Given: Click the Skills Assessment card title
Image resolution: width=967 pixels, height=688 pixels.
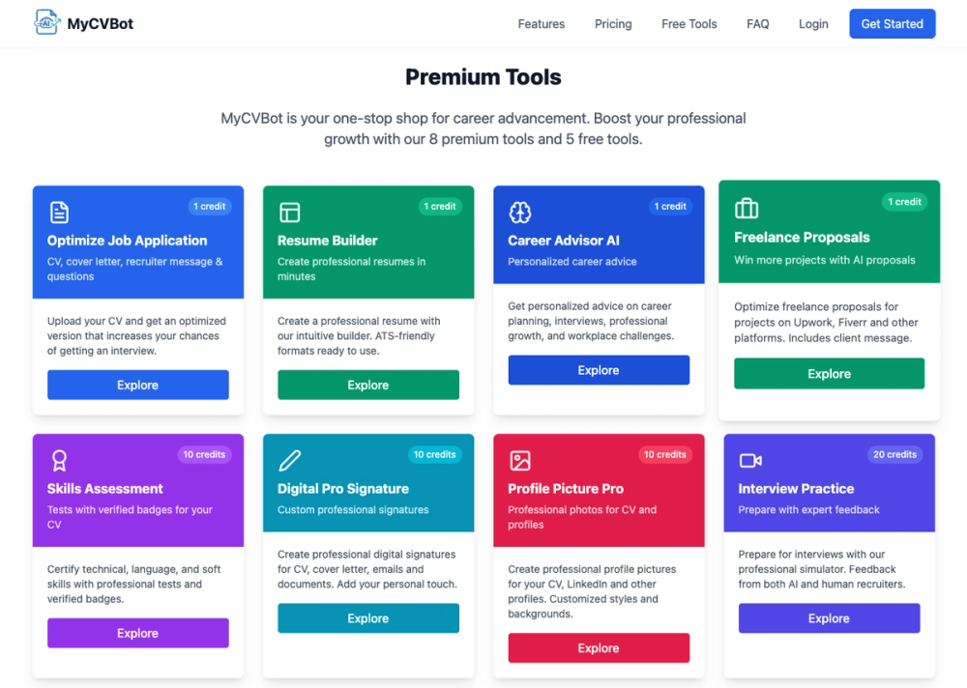Looking at the screenshot, I should [x=104, y=489].
